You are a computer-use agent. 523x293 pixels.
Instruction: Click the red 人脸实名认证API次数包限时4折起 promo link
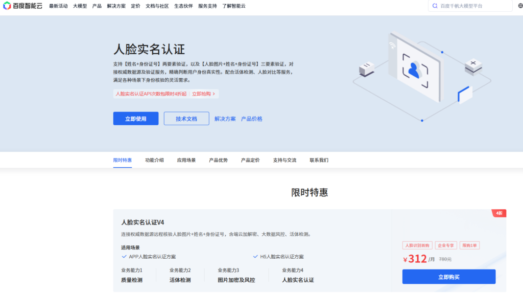pyautogui.click(x=151, y=94)
